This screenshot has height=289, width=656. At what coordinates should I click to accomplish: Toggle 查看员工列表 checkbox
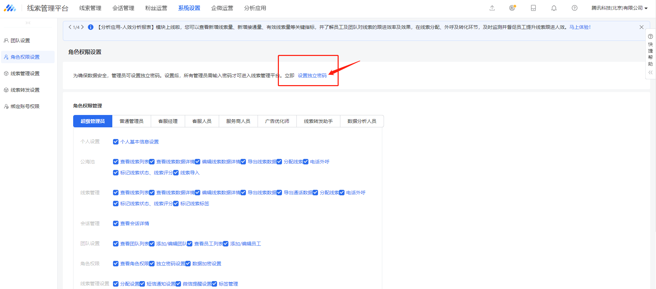(190, 244)
